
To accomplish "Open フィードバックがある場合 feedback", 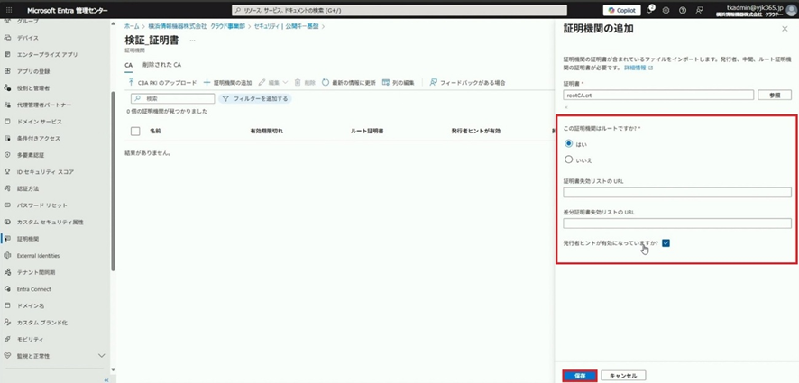I will tap(433, 82).
